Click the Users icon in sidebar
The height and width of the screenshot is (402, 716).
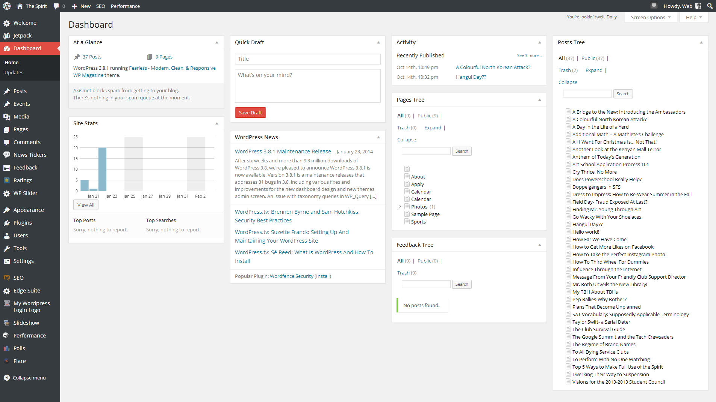[7, 236]
